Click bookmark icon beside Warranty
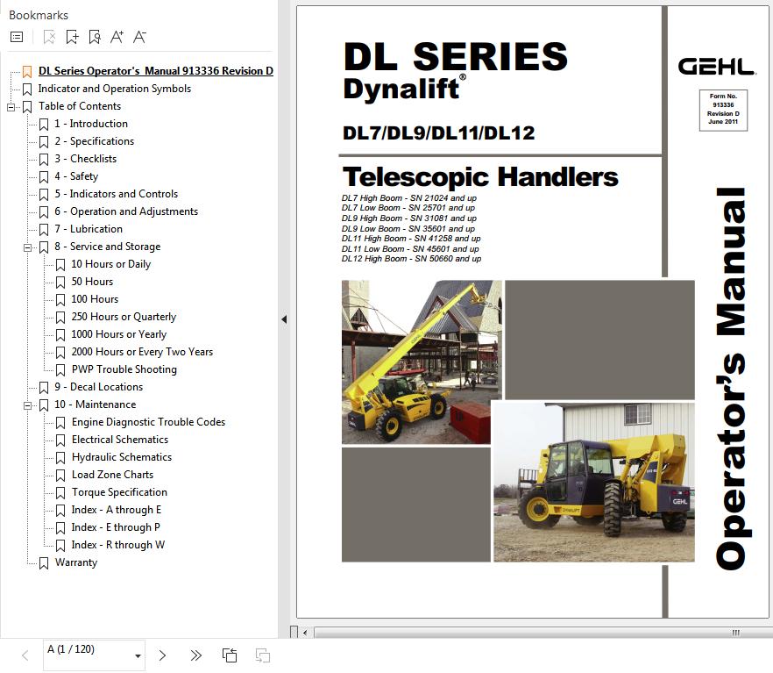This screenshot has width=773, height=673. (x=44, y=563)
